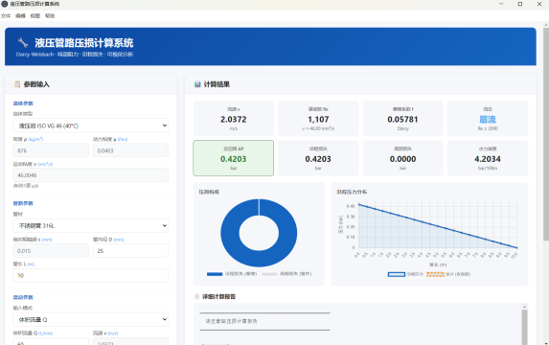Image resolution: width=549 pixels, height=345 pixels.
Task: Open the pipe material dropdown showing 不锈钢管 316L
Action: click(x=91, y=226)
